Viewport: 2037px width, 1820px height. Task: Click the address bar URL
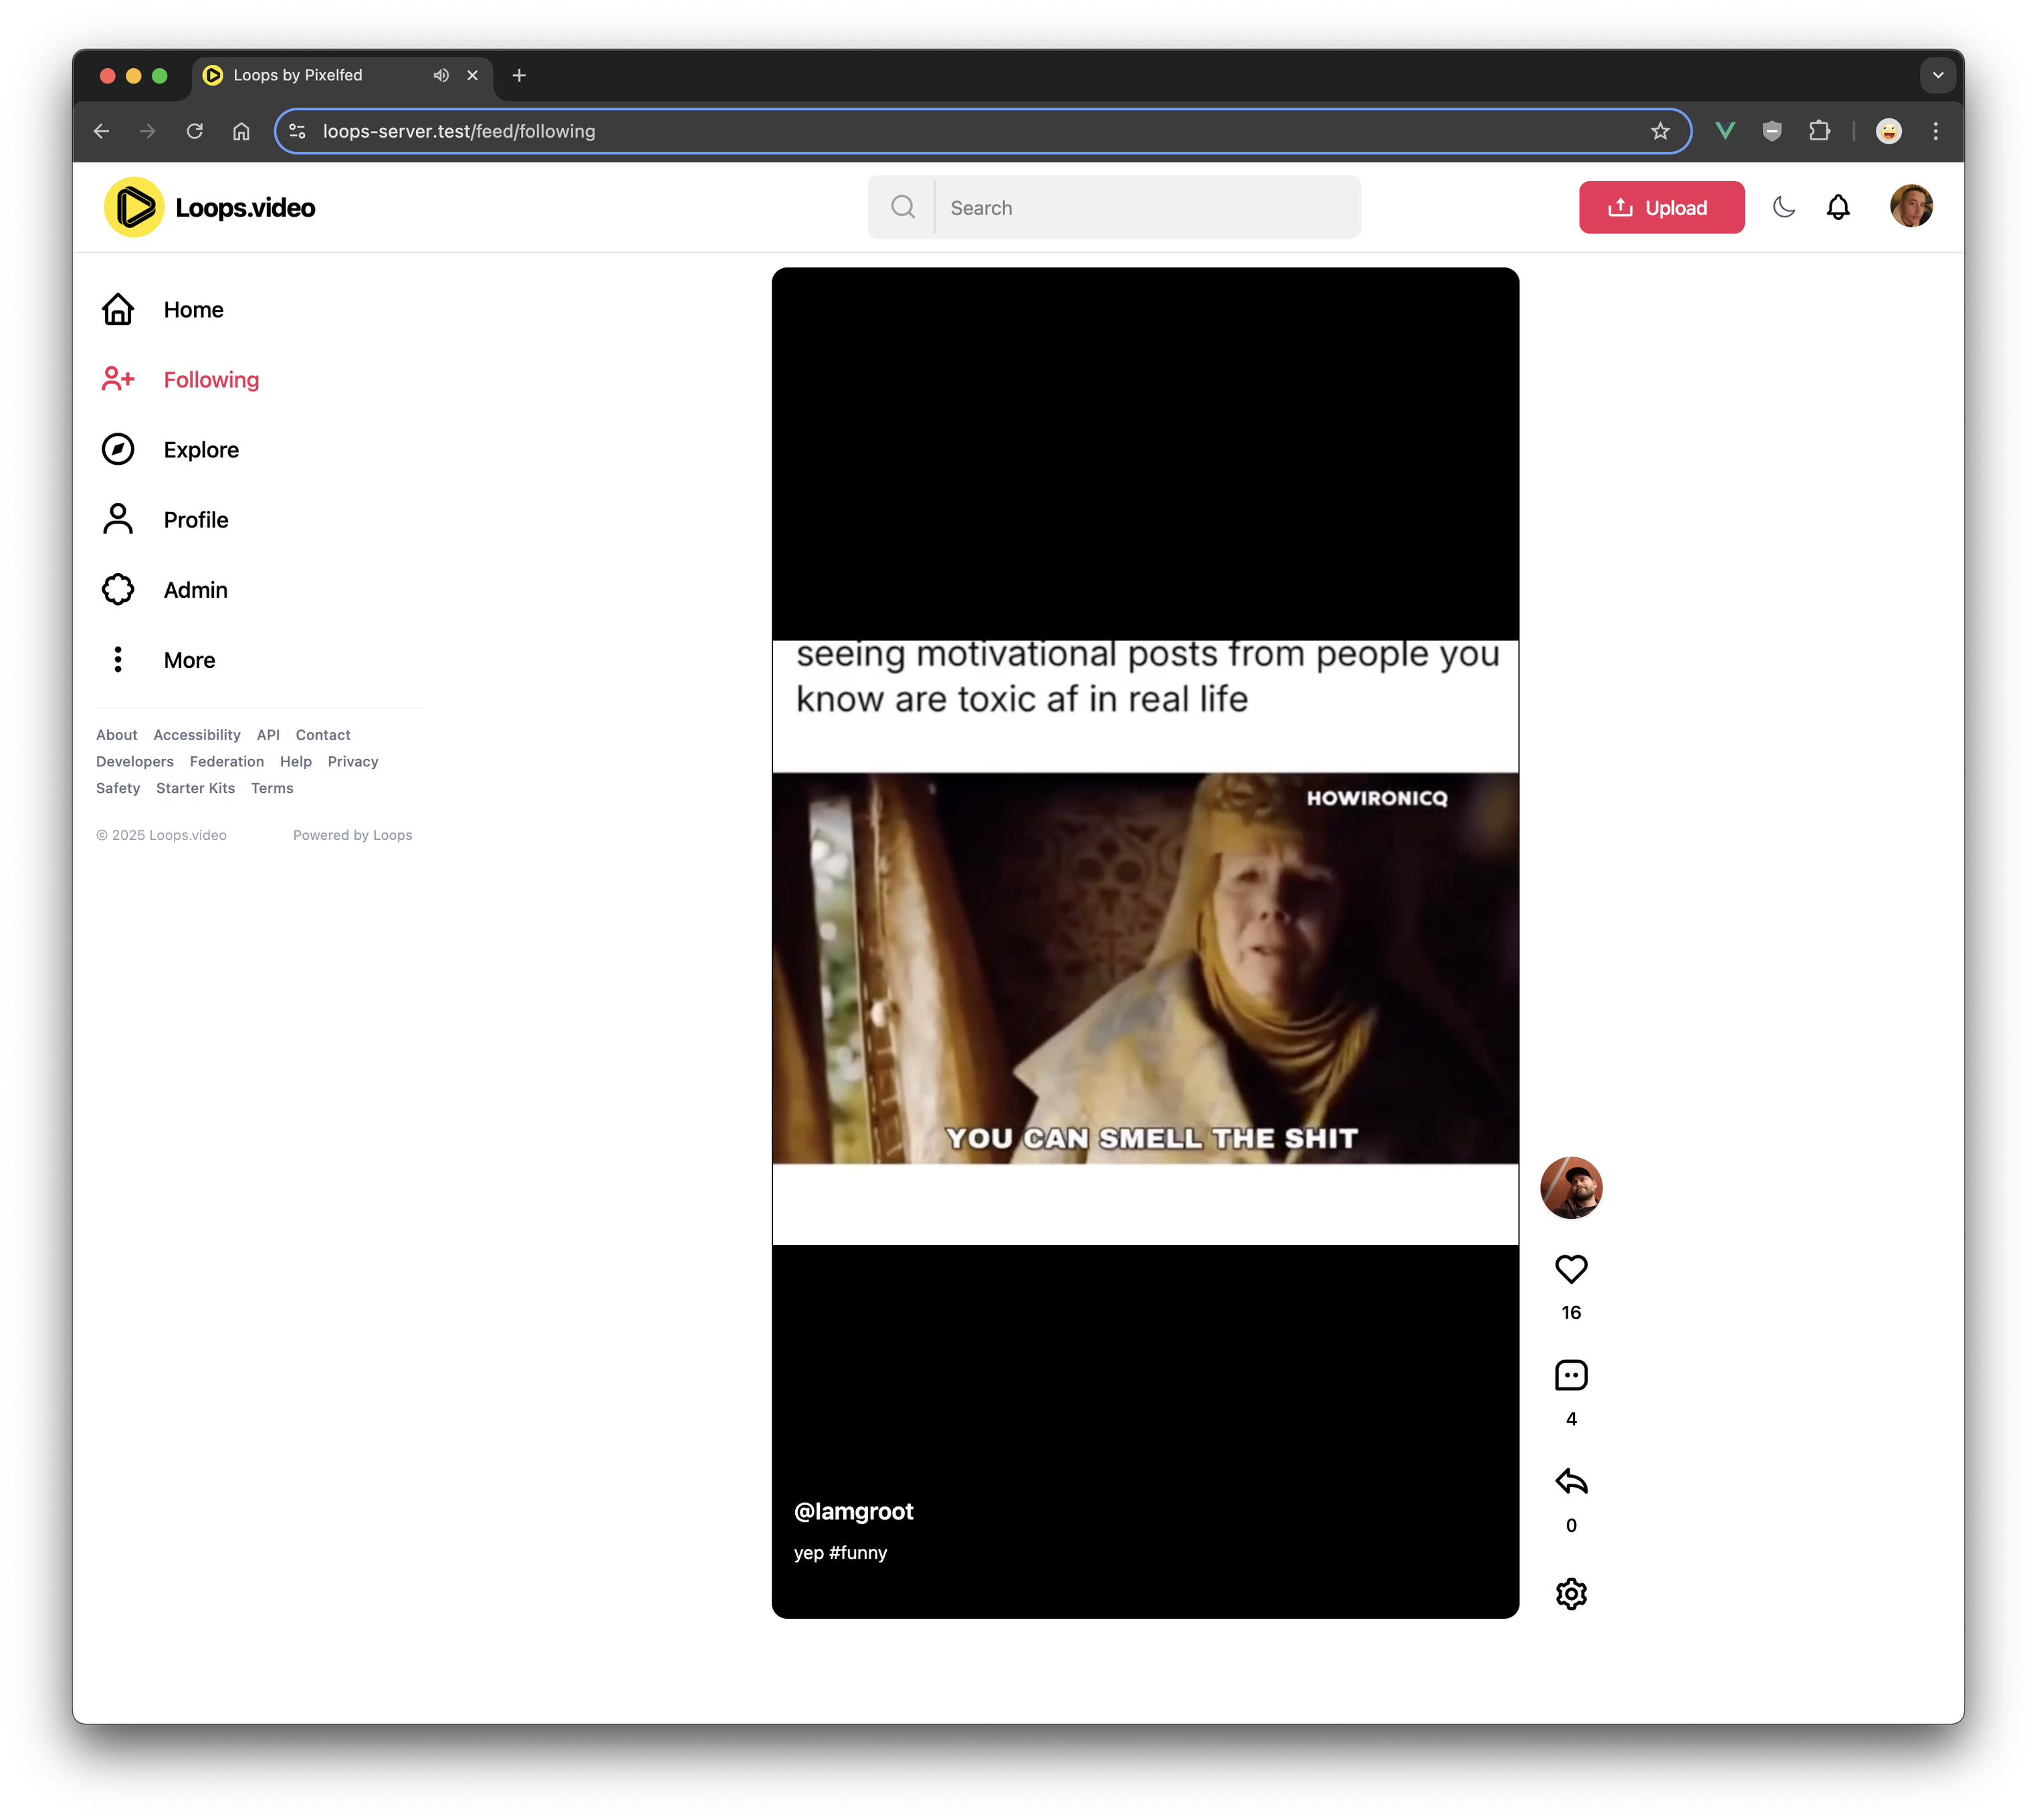[x=459, y=131]
